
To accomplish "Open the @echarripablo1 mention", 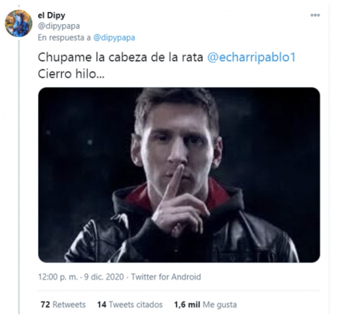I will click(252, 57).
